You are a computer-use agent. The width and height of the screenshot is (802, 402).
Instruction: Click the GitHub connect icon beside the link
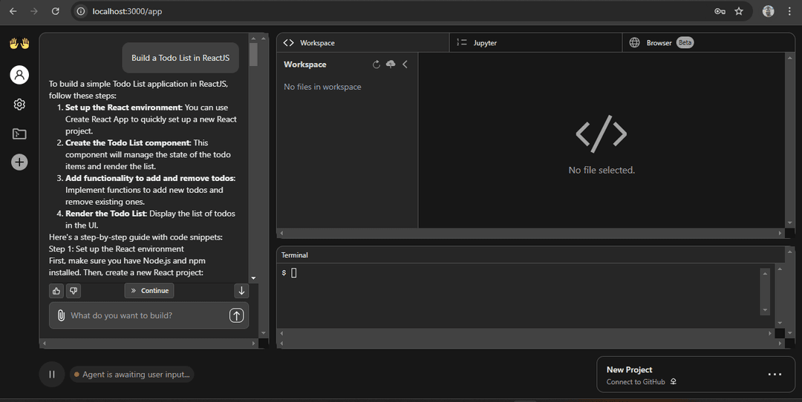tap(673, 381)
